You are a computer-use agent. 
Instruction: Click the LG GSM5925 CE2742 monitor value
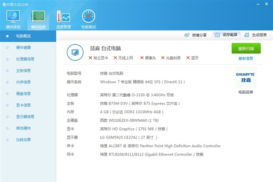pyautogui.click(x=129, y=137)
